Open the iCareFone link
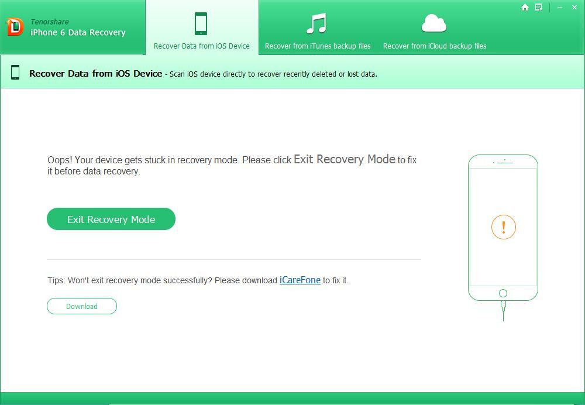The image size is (585, 405). (x=300, y=280)
